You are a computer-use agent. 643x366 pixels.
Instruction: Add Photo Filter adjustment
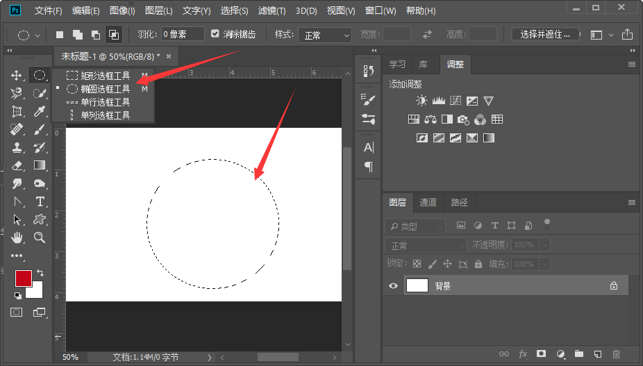pyautogui.click(x=463, y=119)
